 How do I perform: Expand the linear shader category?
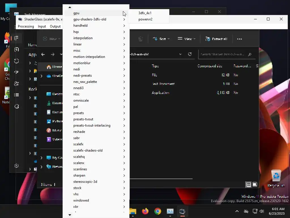point(96,44)
